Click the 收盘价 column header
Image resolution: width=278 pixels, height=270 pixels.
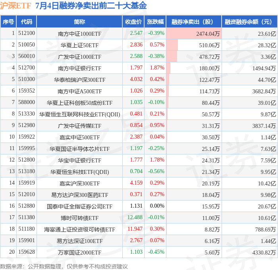pyautogui.click(x=133, y=21)
